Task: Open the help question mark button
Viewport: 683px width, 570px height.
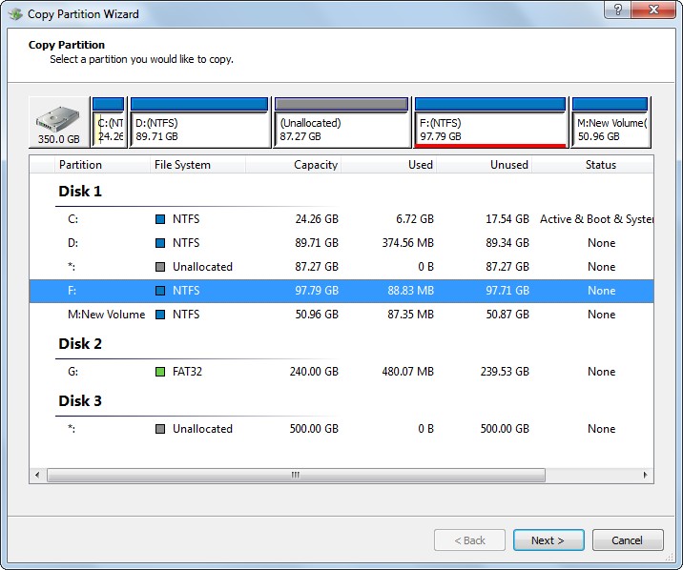Action: [x=617, y=10]
